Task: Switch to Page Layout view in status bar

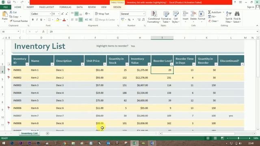Action: click(215, 138)
